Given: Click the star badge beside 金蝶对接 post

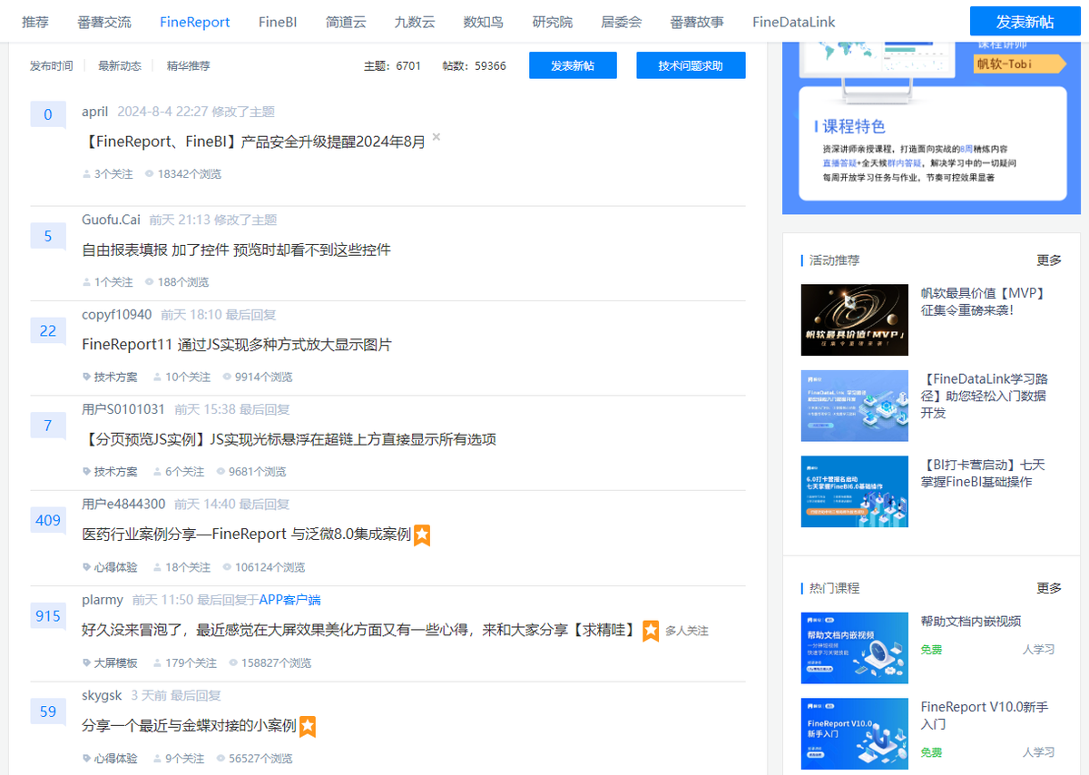Looking at the screenshot, I should (308, 727).
